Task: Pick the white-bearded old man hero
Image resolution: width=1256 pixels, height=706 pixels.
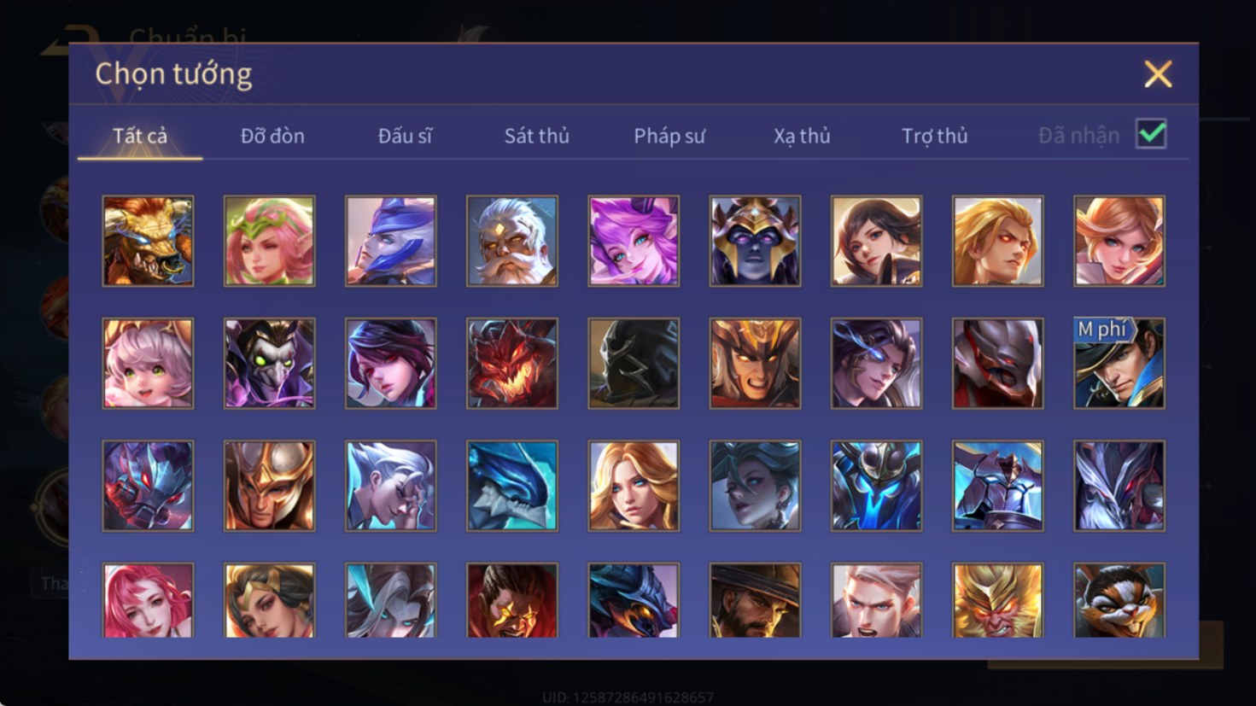Action: [512, 241]
